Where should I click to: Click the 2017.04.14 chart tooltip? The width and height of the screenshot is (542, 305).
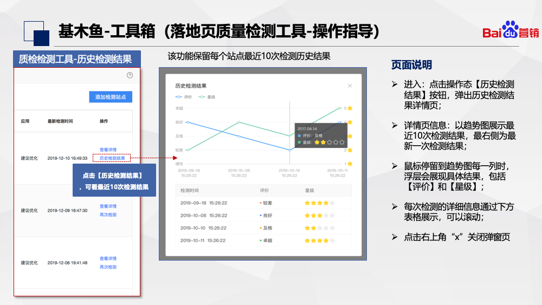click(321, 135)
